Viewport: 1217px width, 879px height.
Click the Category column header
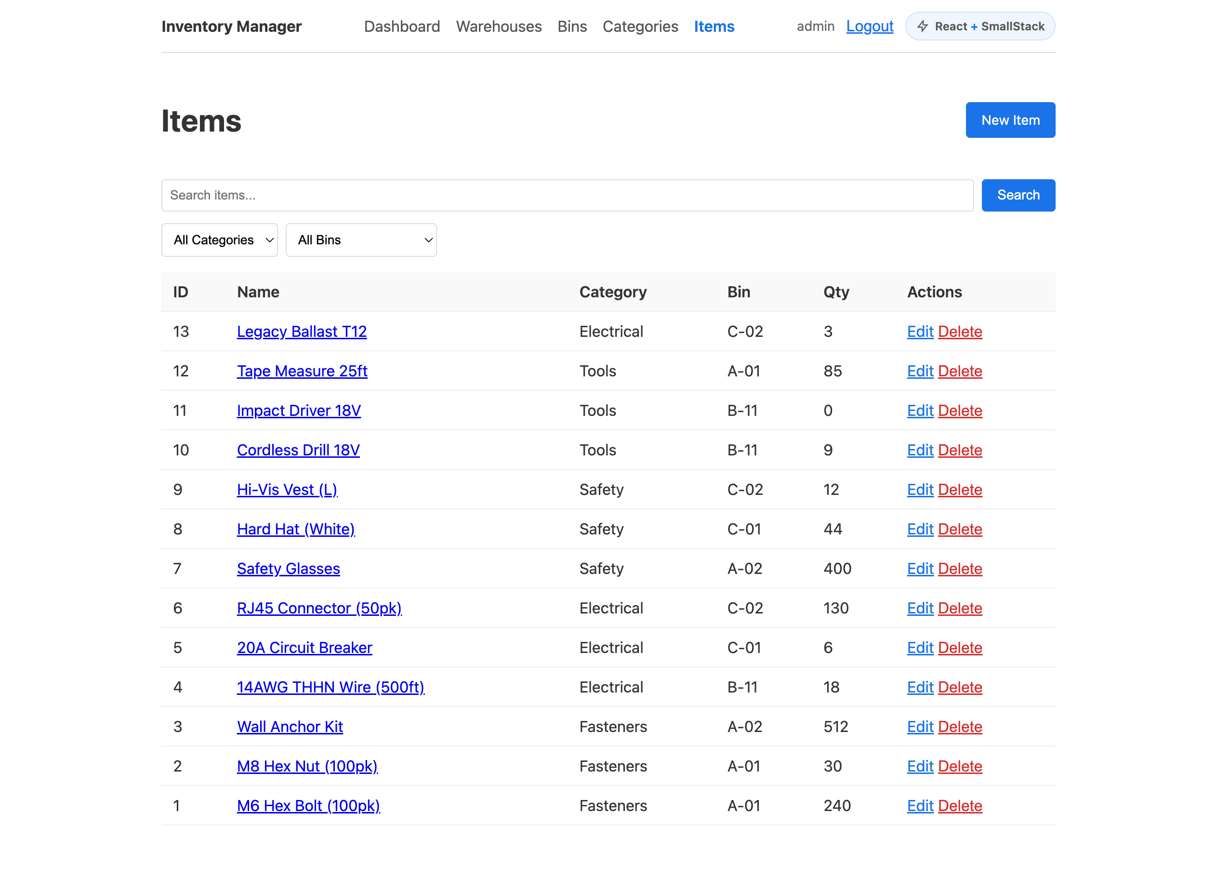pyautogui.click(x=613, y=292)
